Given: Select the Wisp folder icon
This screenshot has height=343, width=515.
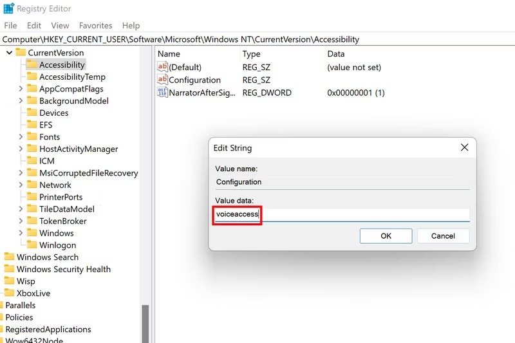Looking at the screenshot, I should [10, 281].
